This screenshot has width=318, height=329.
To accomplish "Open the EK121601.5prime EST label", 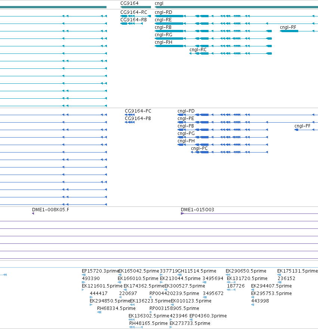I will pos(102,286).
